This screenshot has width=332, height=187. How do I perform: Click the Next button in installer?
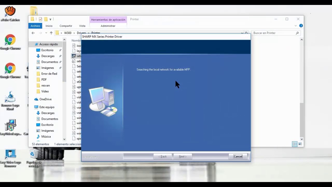(x=183, y=156)
